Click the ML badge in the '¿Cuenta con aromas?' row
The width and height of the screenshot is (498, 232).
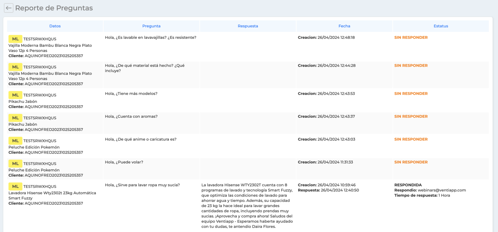pos(15,118)
